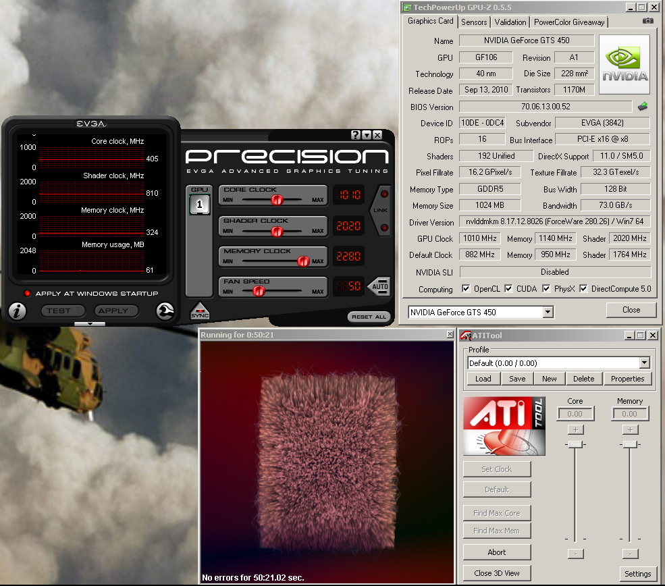Click the Abort button in ATITool
665x586 pixels.
coord(497,552)
